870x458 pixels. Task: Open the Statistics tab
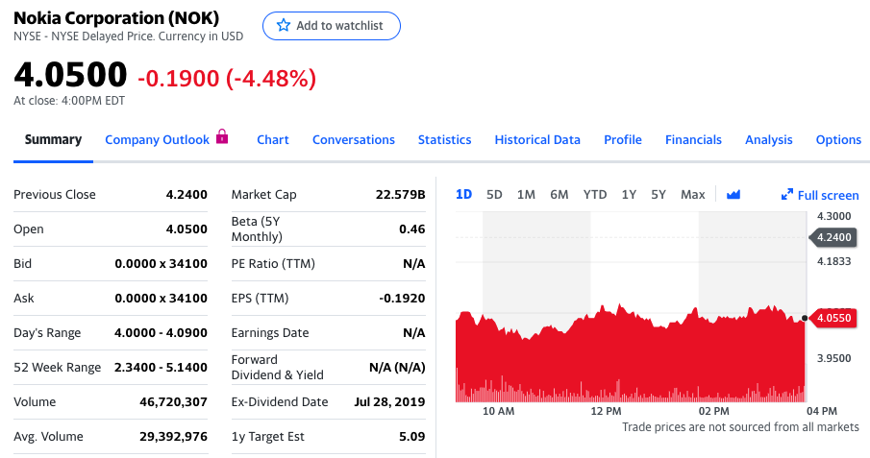point(444,140)
